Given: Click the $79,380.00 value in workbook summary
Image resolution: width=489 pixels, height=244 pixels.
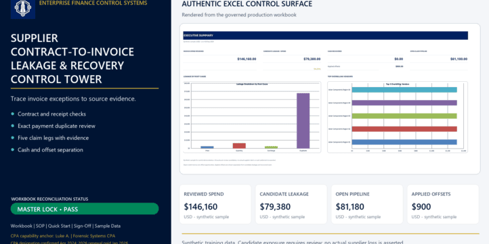Looking at the screenshot, I should [312, 59].
